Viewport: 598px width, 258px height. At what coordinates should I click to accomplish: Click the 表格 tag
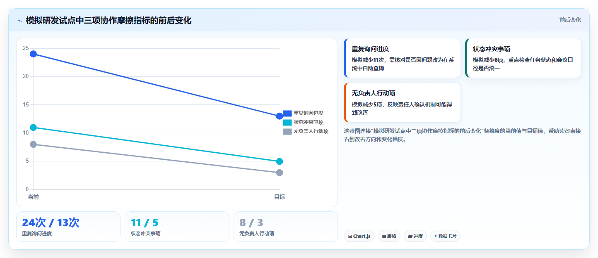(389, 236)
